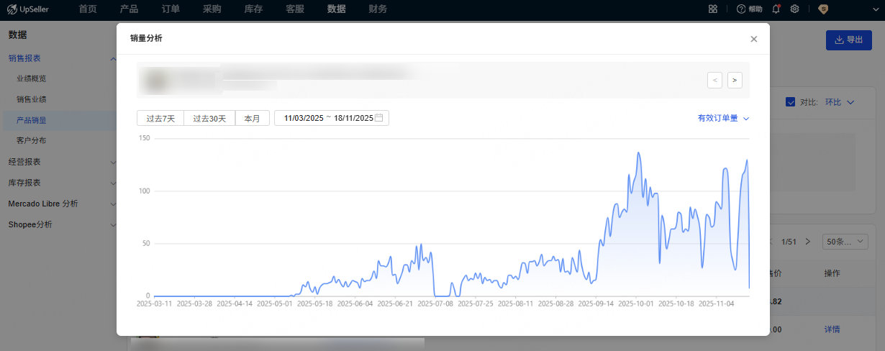Close the 销量分析 dialog
Screen dimensions: 885x351
tap(753, 39)
